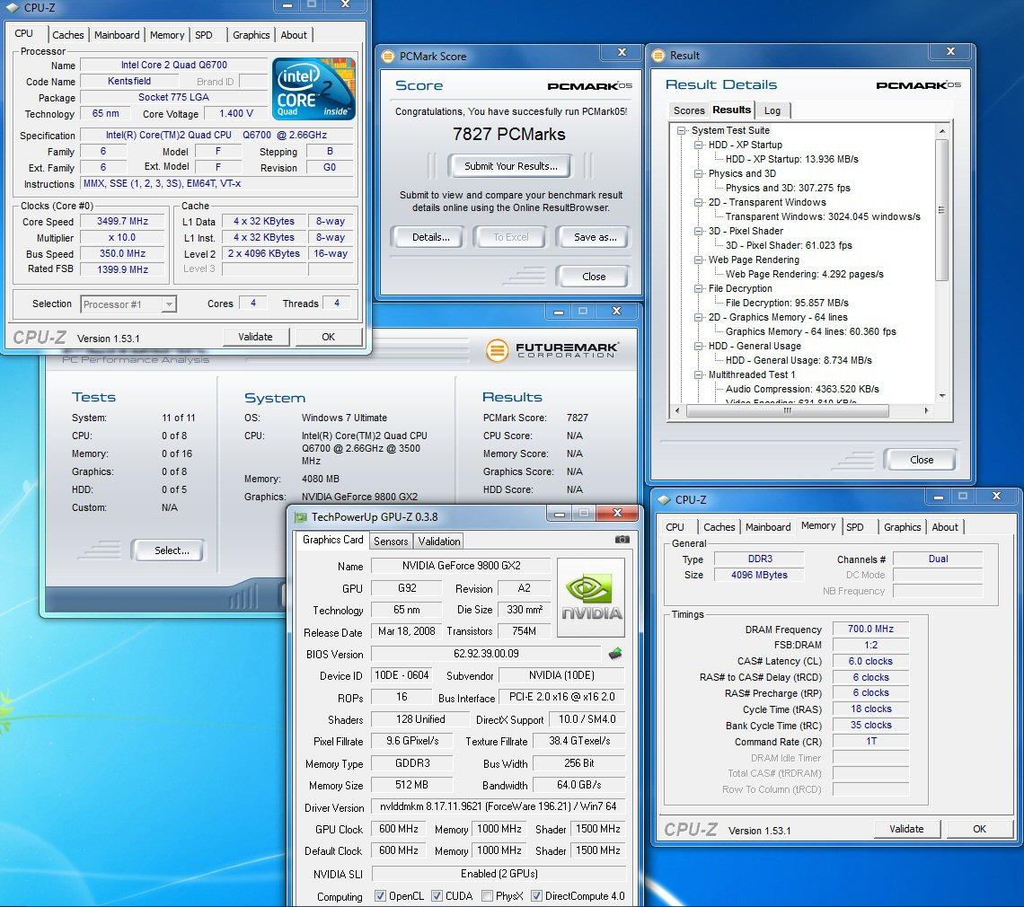The height and width of the screenshot is (907, 1024).
Task: Click the top-left CPU-Z window title icon
Action: [x=13, y=8]
